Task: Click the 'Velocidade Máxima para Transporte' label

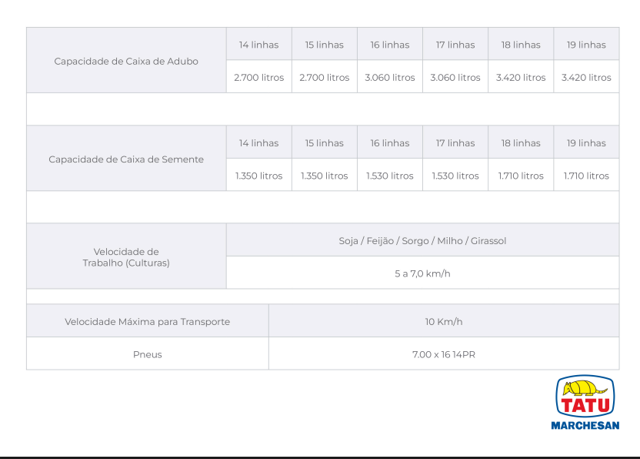Action: 147,321
